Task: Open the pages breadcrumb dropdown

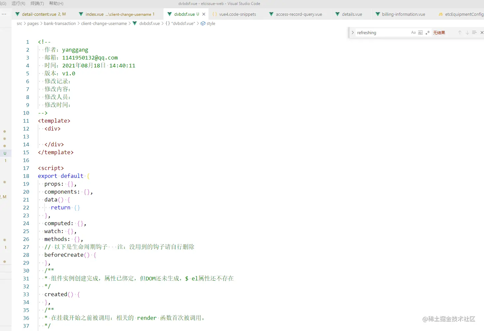Action: pos(33,23)
